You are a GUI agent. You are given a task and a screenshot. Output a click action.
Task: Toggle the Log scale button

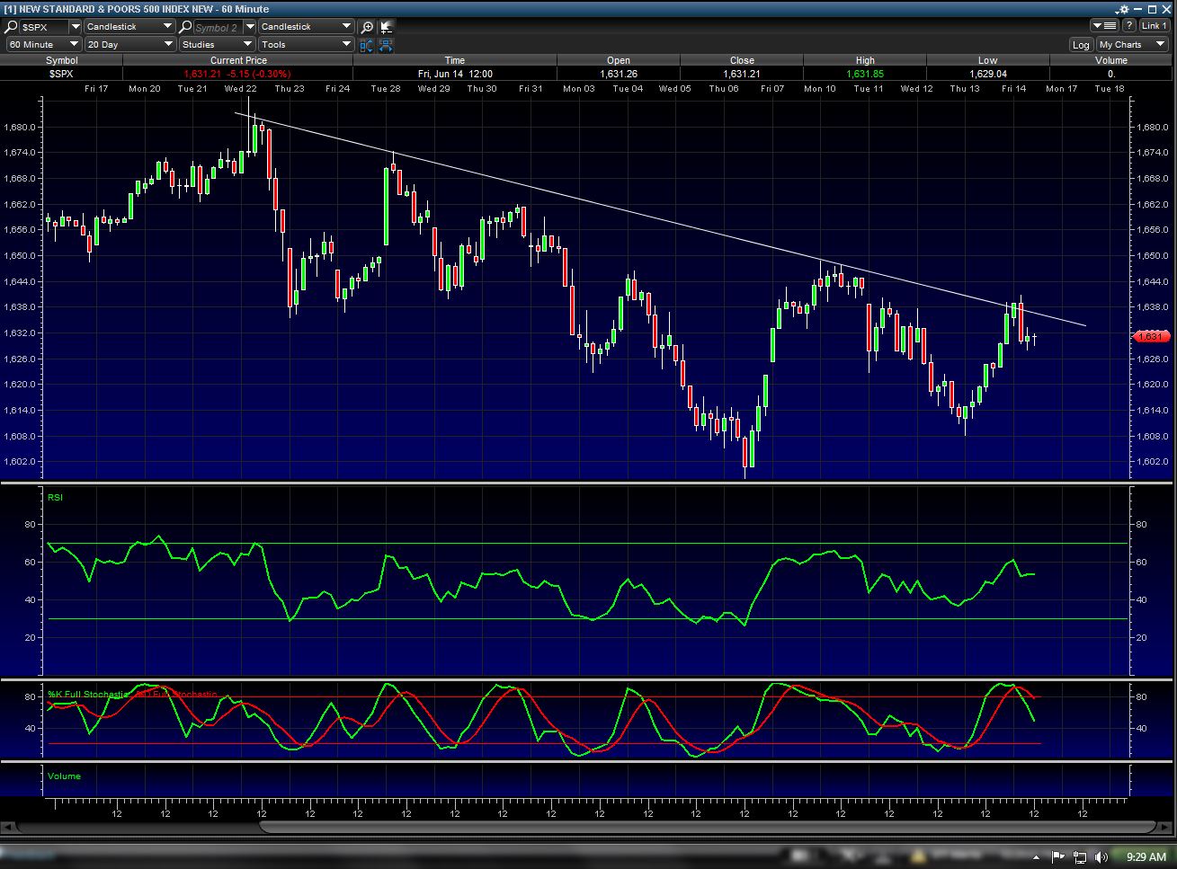point(1081,45)
